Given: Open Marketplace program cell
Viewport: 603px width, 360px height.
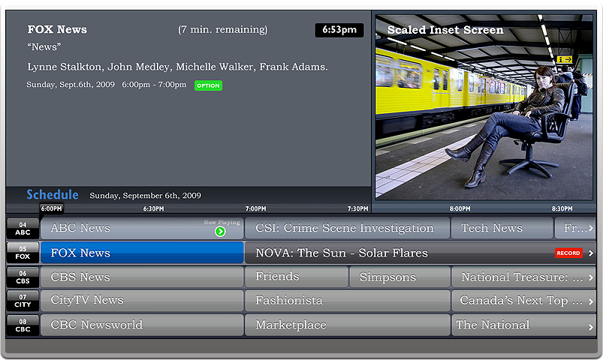Looking at the screenshot, I should (x=347, y=325).
